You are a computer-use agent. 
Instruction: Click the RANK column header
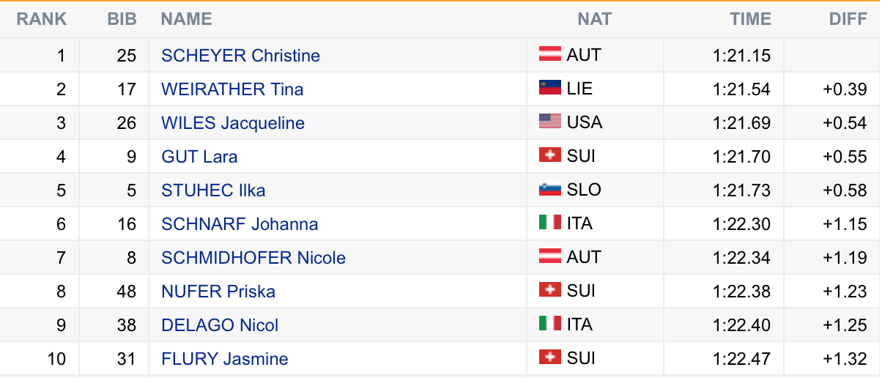click(42, 20)
